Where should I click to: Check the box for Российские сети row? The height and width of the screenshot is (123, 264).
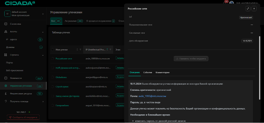pos(53,58)
